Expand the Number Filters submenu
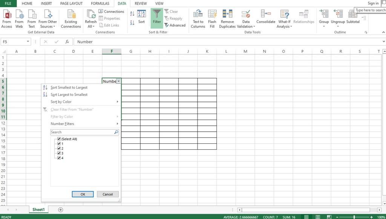This screenshot has height=219, width=386. click(x=118, y=124)
